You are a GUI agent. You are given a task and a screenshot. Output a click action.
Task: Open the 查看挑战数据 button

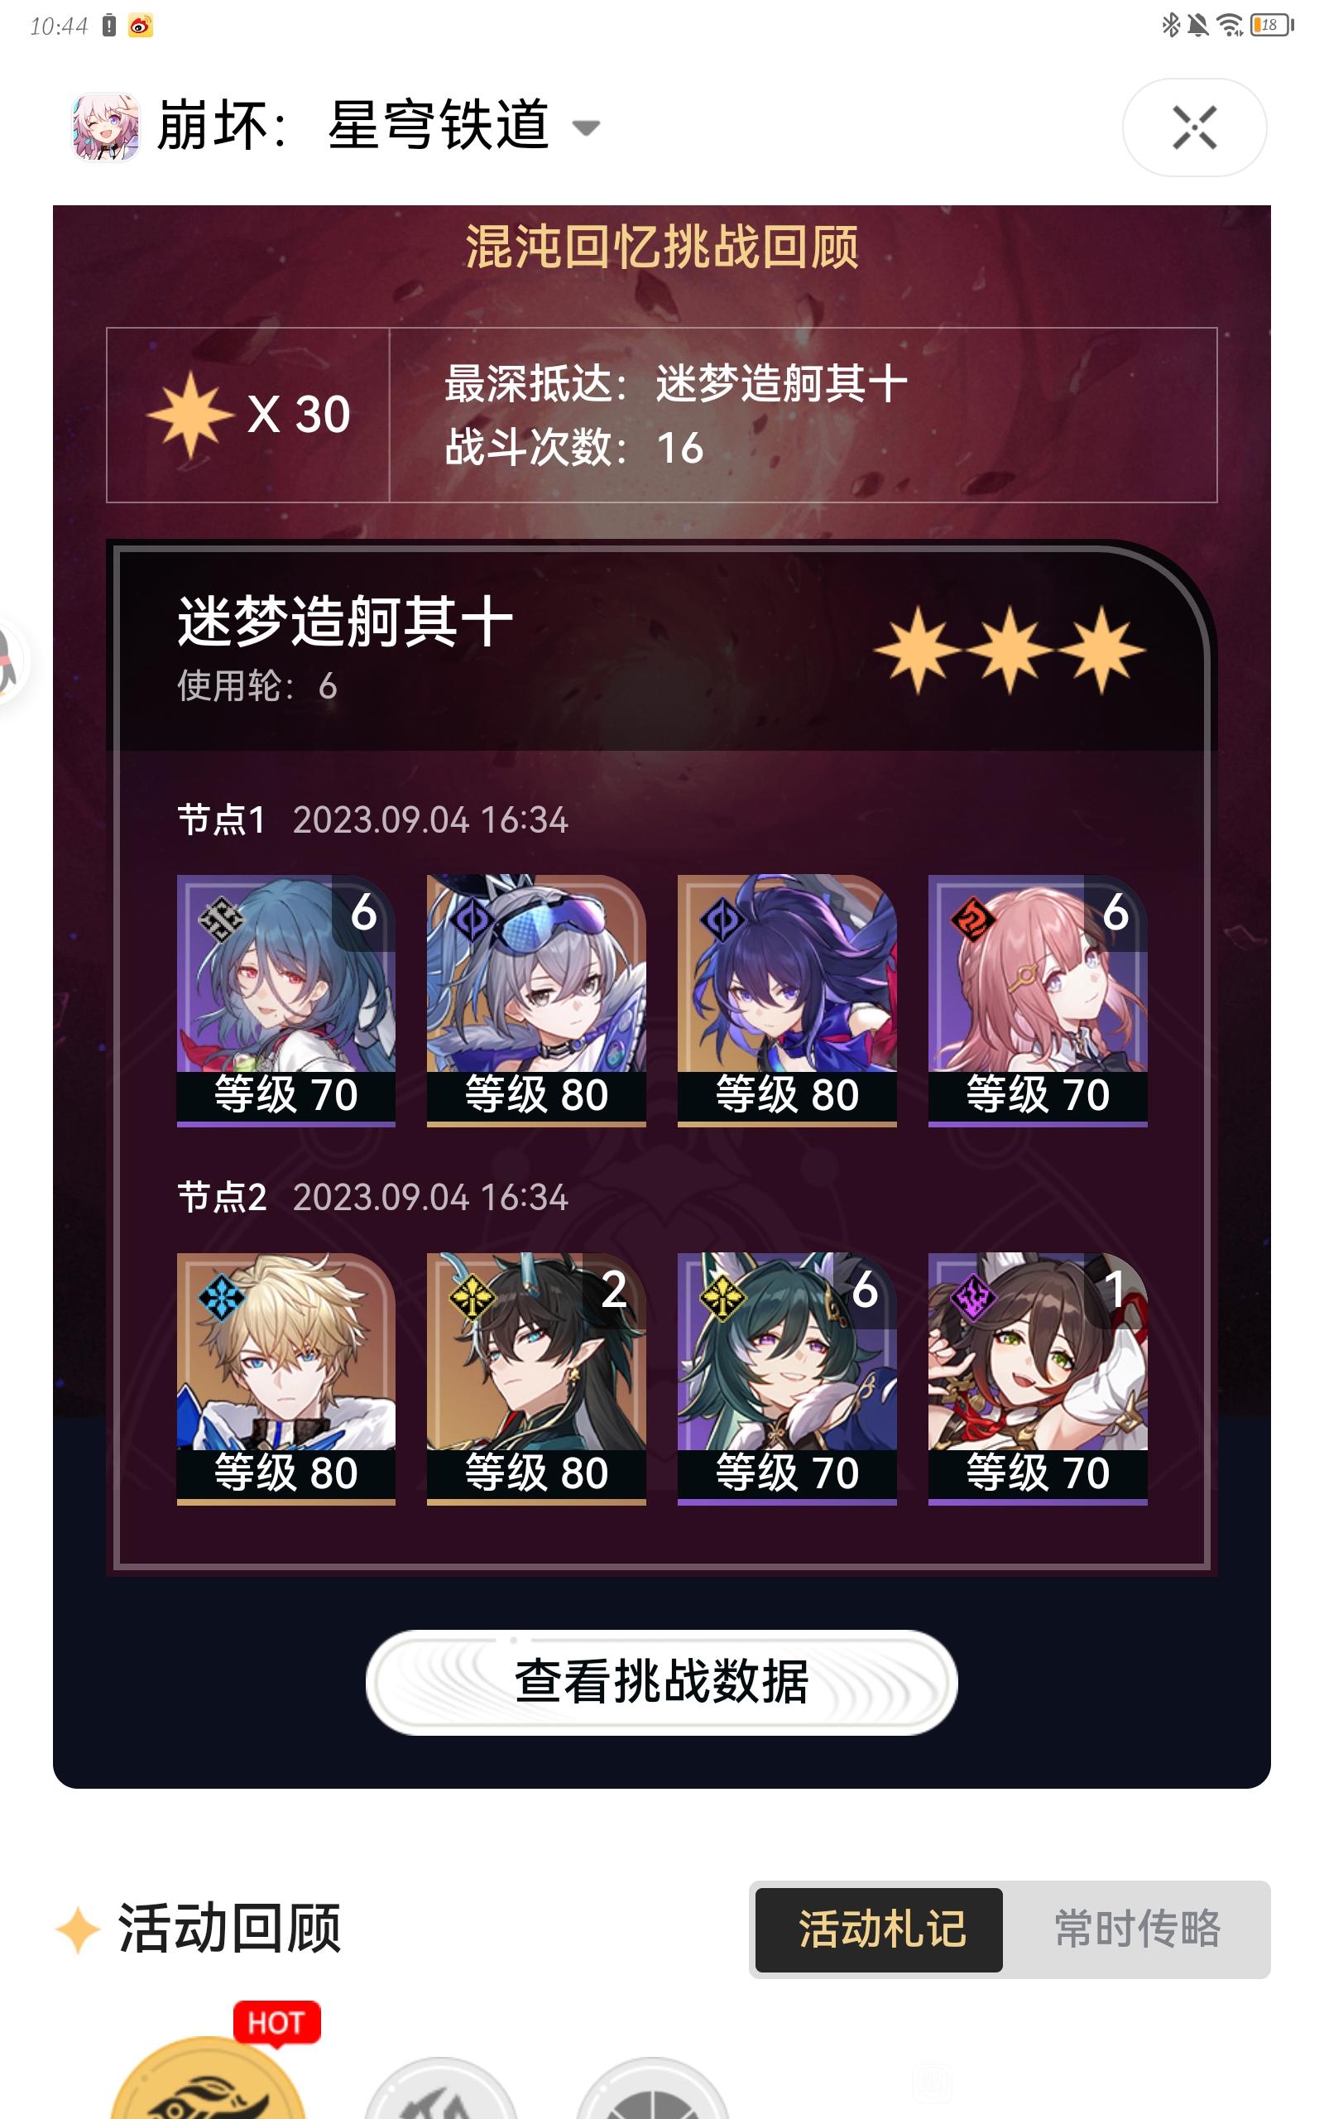pyautogui.click(x=661, y=1682)
